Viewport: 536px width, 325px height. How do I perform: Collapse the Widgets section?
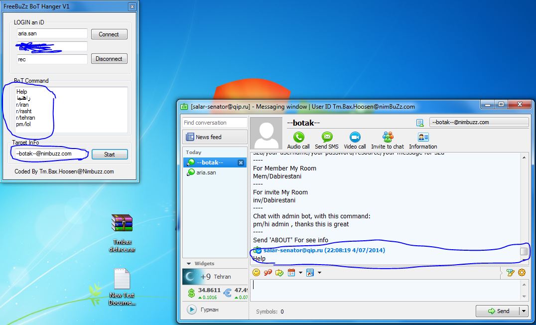pyautogui.click(x=189, y=263)
